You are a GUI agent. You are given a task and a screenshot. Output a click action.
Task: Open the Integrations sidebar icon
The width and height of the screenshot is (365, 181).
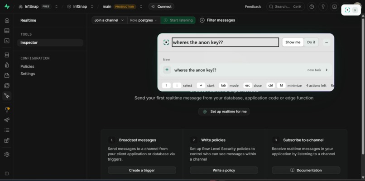click(7, 140)
